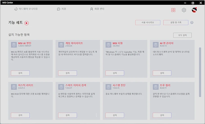This screenshot has height=124, width=205.
Task: Open the 회원 센터 tab
Action: coord(97,9)
